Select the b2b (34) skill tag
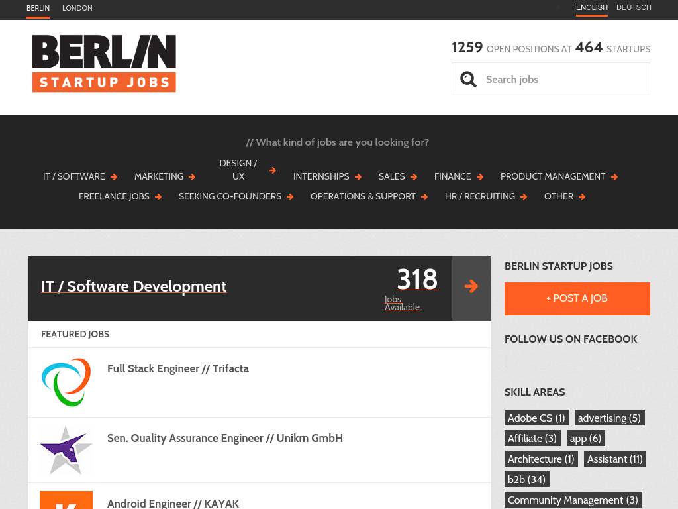Image resolution: width=678 pixels, height=509 pixels. coord(526,480)
